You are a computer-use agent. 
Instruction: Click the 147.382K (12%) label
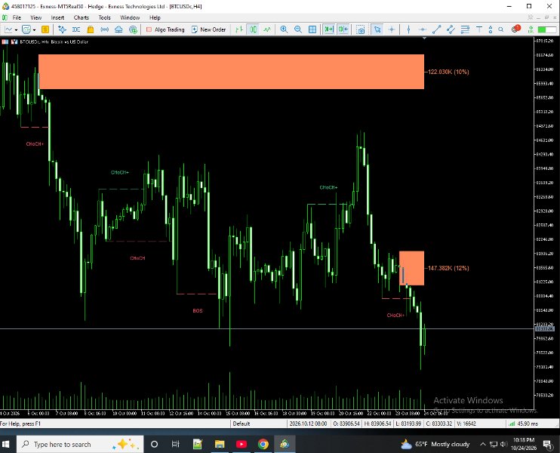point(448,268)
